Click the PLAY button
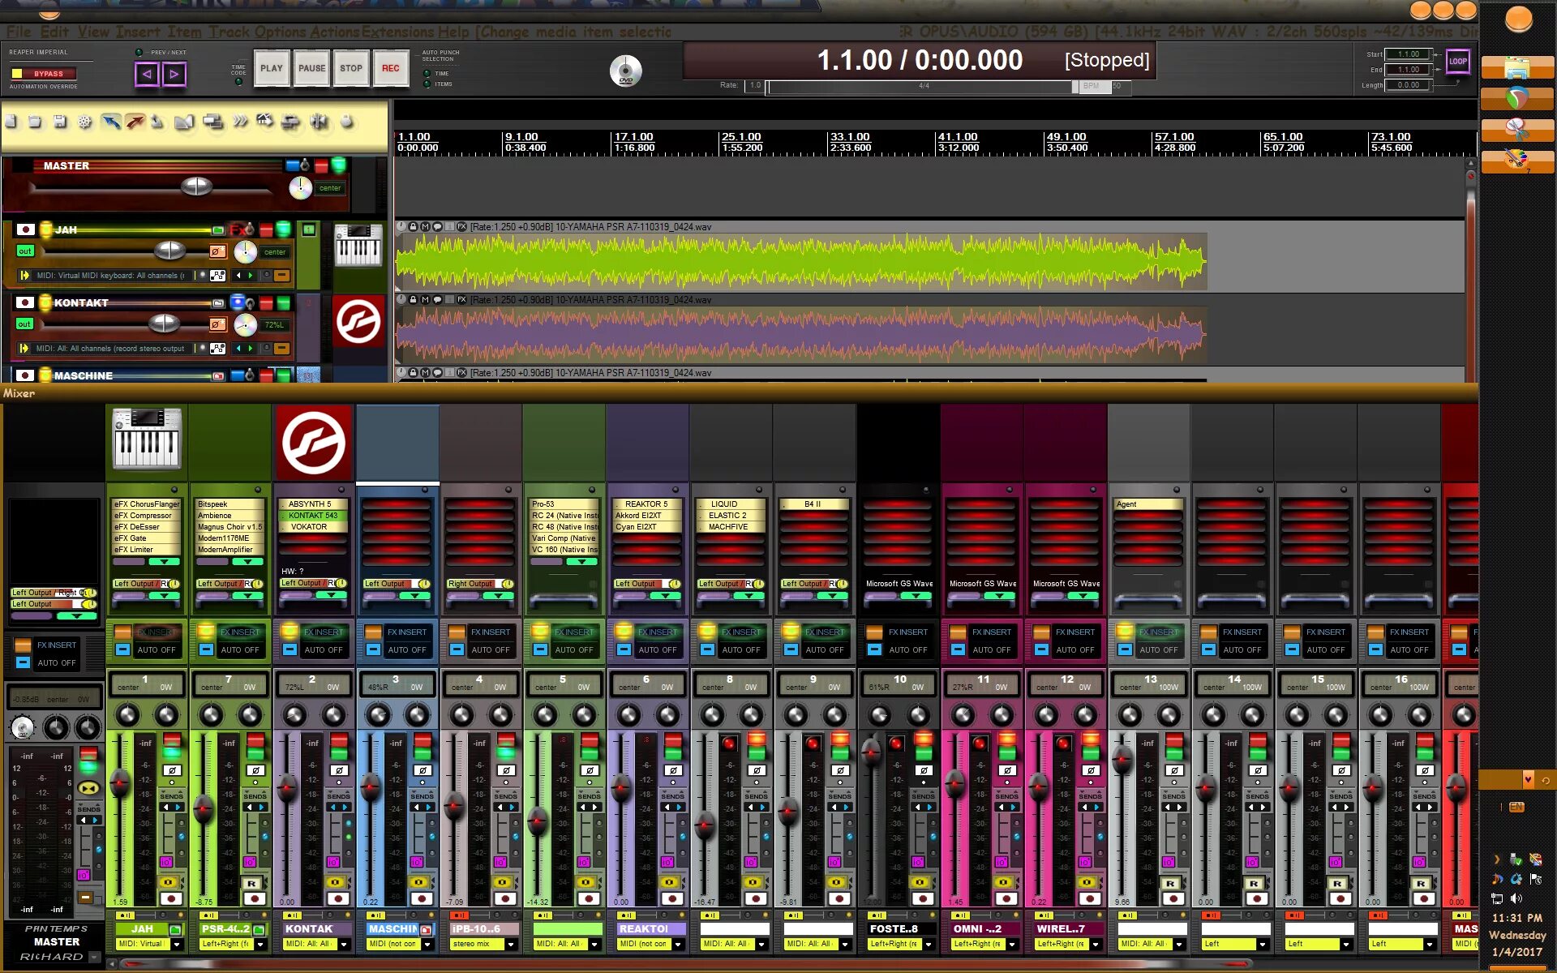The height and width of the screenshot is (973, 1557). 272,68
